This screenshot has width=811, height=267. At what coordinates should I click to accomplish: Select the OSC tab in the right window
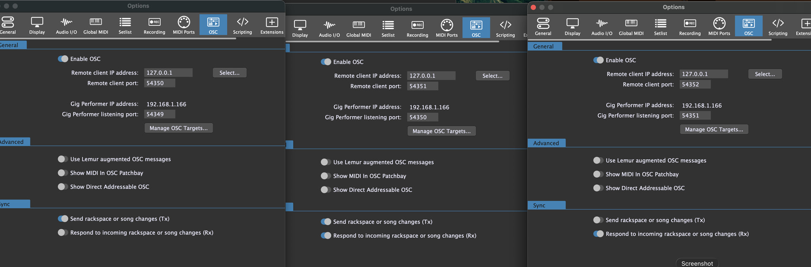[748, 27]
